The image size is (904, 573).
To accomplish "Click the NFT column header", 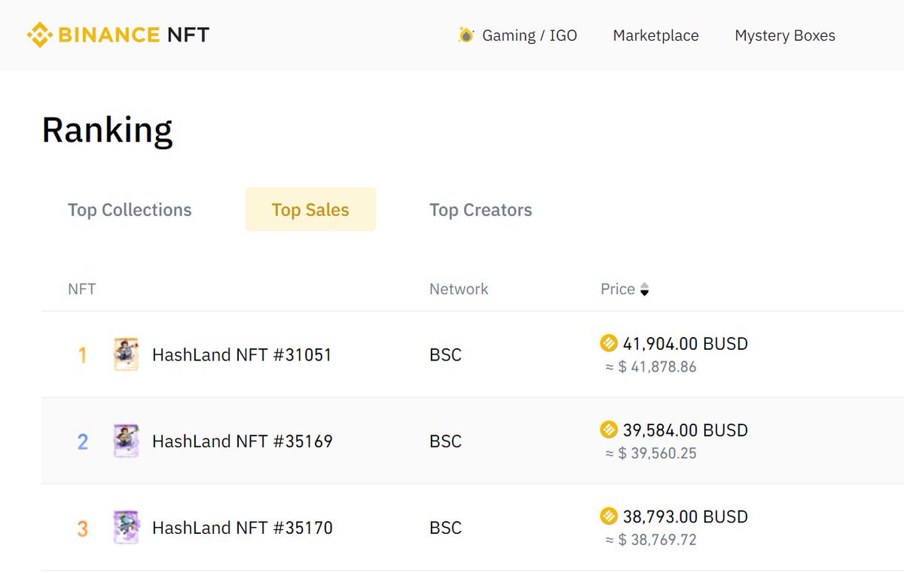I will coord(81,289).
